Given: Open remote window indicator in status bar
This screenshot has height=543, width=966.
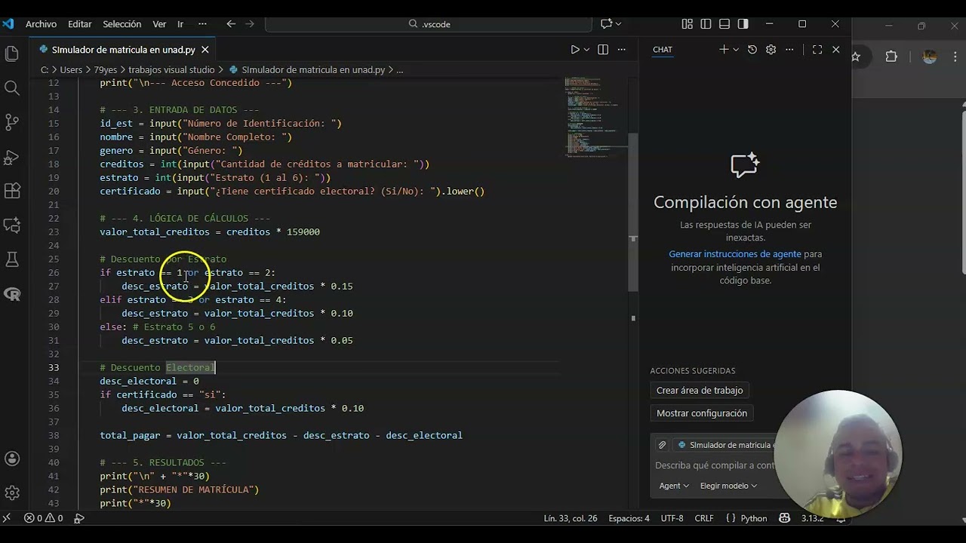Looking at the screenshot, I should [x=7, y=518].
